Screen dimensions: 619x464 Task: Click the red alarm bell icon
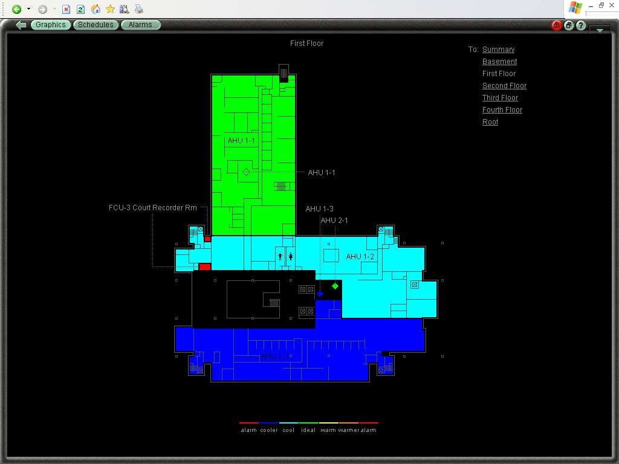[557, 25]
